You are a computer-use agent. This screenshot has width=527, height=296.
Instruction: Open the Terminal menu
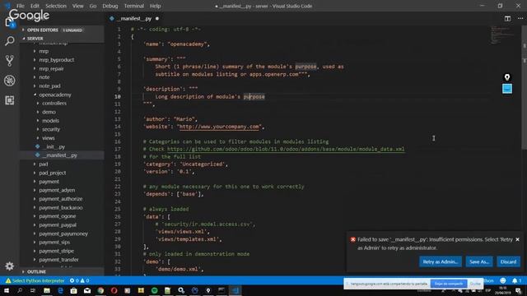click(x=133, y=6)
